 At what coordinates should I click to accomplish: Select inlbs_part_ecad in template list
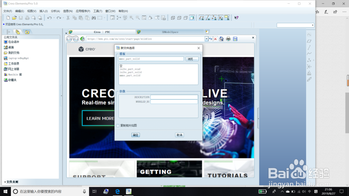pos(130,69)
